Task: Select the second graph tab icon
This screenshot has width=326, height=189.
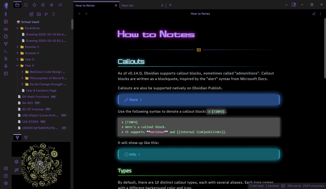Action: pyautogui.click(x=26, y=138)
